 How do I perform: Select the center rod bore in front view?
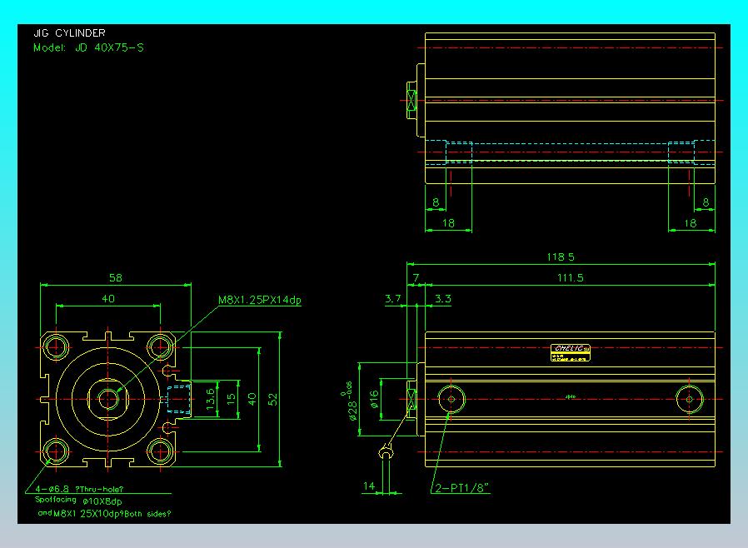coord(108,399)
